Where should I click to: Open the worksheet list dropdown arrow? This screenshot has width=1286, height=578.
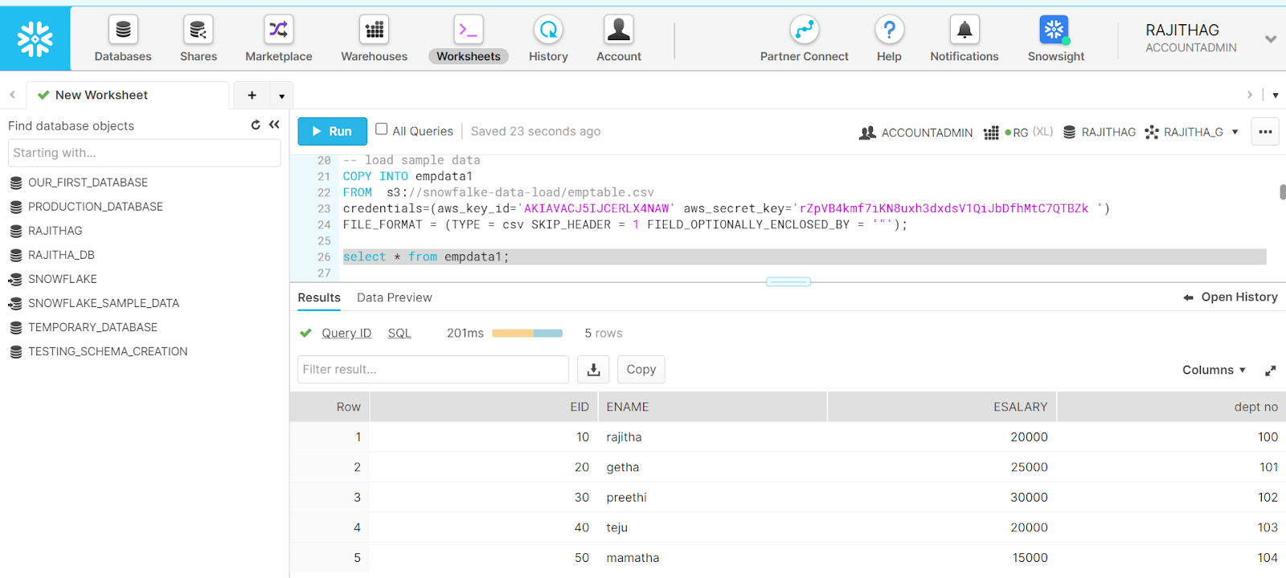click(1276, 95)
